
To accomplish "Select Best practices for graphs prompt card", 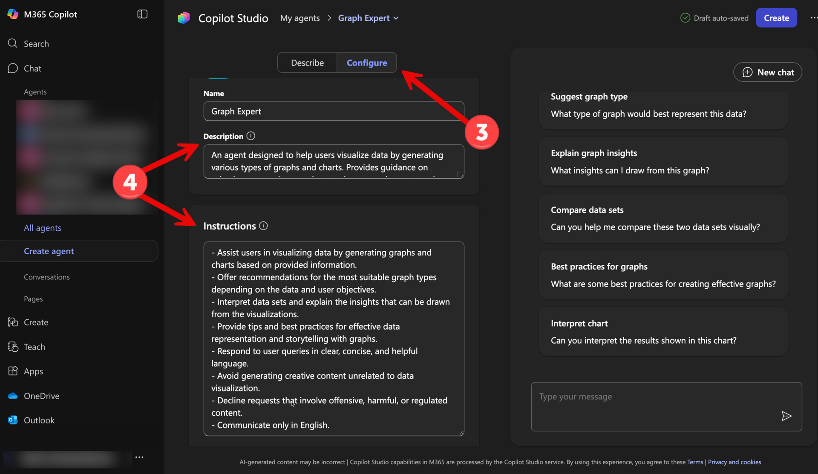I will 663,275.
